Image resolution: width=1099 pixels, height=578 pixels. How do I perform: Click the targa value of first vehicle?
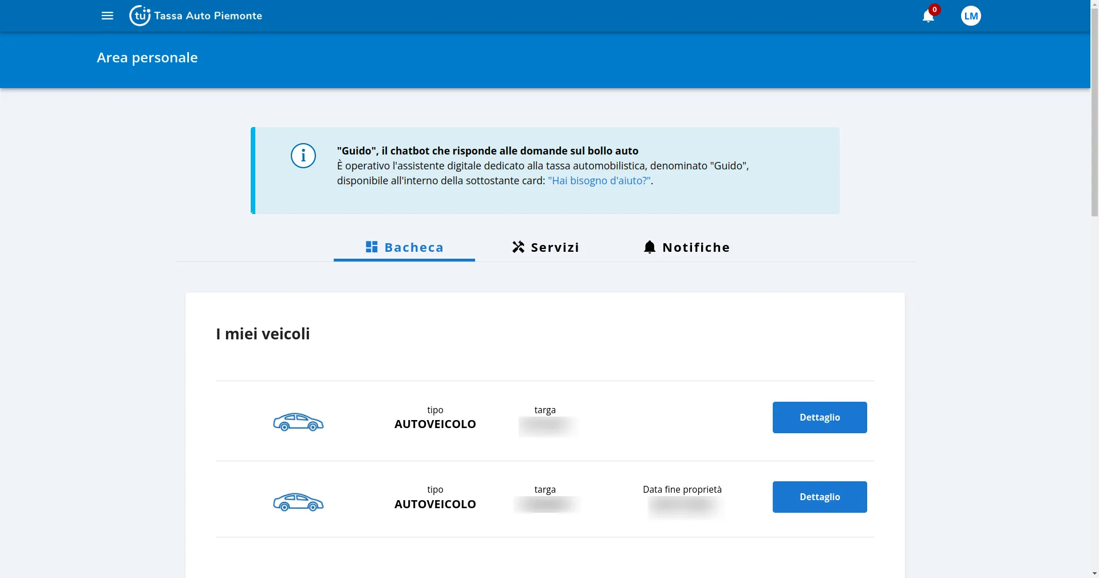click(547, 426)
